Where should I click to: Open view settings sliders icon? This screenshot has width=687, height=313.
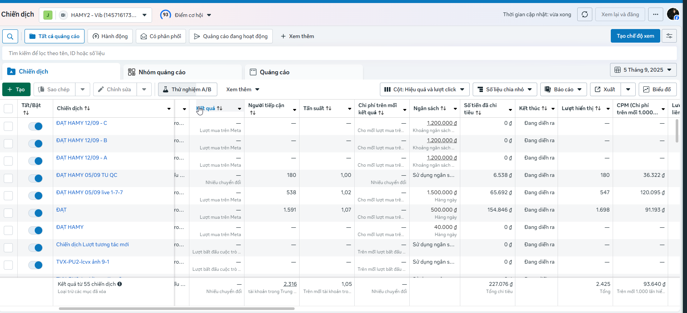(x=669, y=36)
